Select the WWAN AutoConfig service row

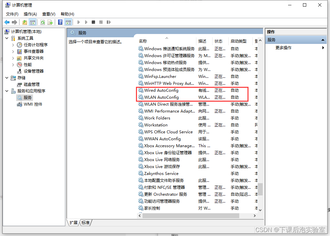click(x=198, y=139)
